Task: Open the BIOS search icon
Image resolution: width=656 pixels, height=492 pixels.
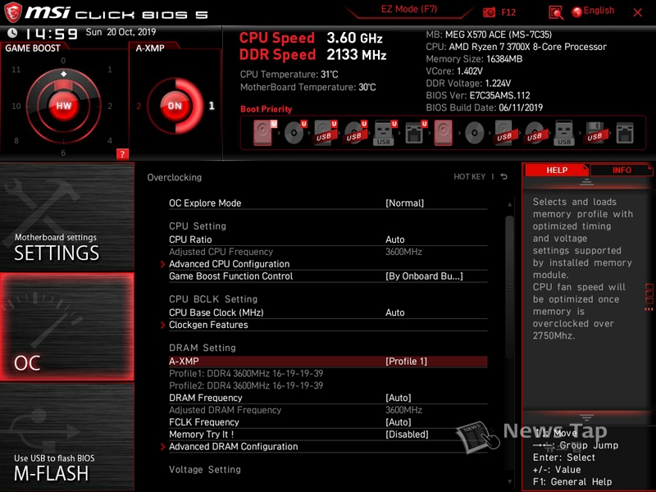Action: pyautogui.click(x=556, y=11)
